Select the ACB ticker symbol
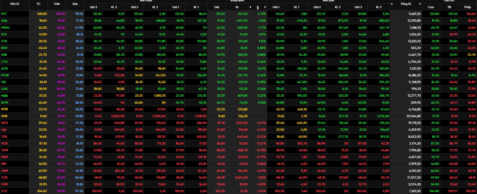The height and width of the screenshot is (194, 477). pos(4,68)
